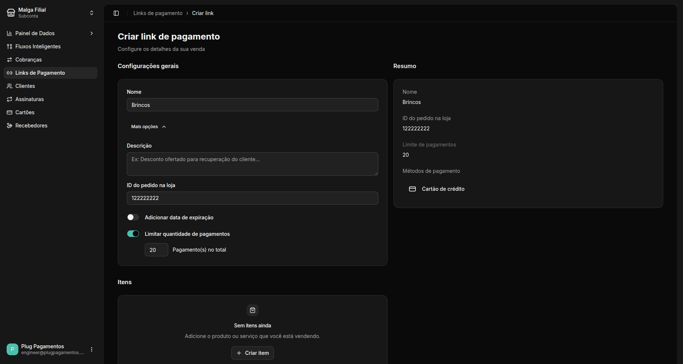The height and width of the screenshot is (364, 683).
Task: Click the Configurações gerais heading
Action: [148, 66]
